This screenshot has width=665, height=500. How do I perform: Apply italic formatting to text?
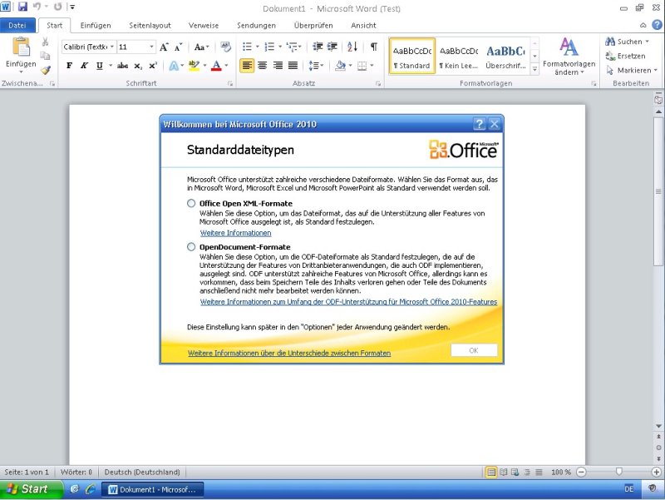pos(84,66)
